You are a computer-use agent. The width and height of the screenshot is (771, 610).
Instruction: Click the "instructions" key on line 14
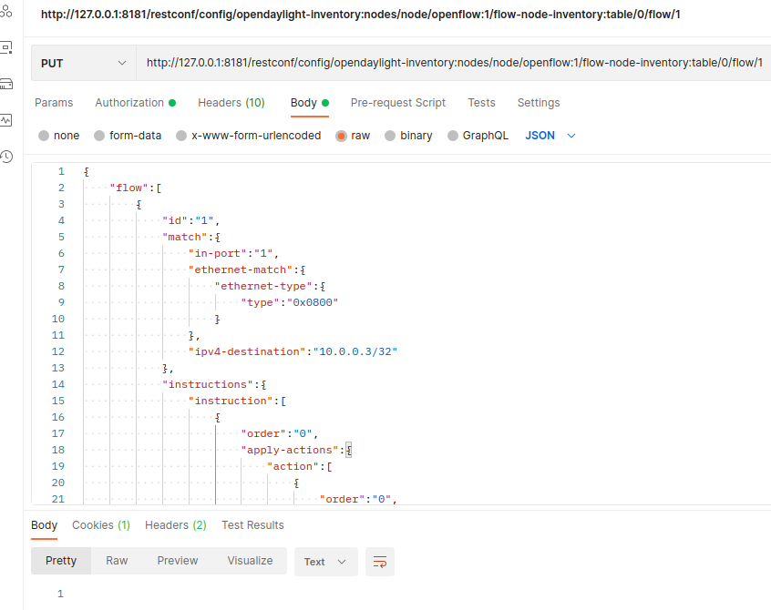tap(208, 384)
